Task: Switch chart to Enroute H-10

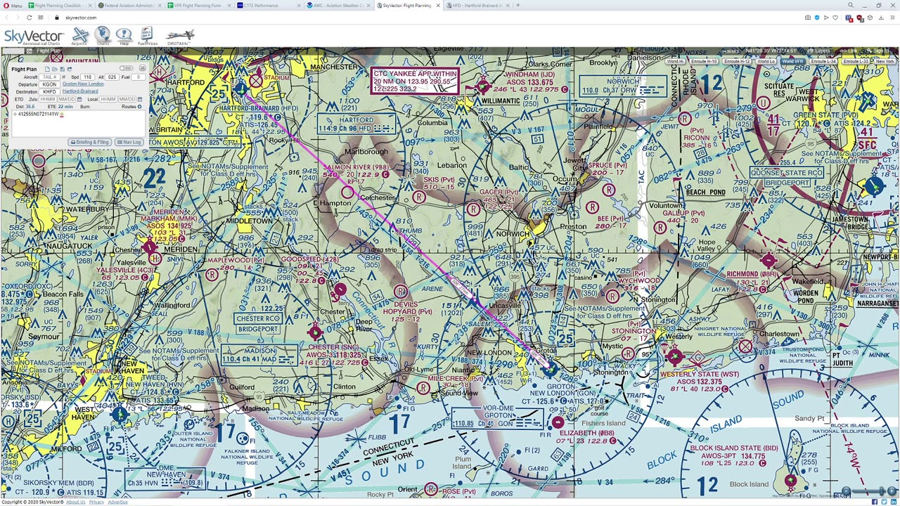Action: pos(704,61)
